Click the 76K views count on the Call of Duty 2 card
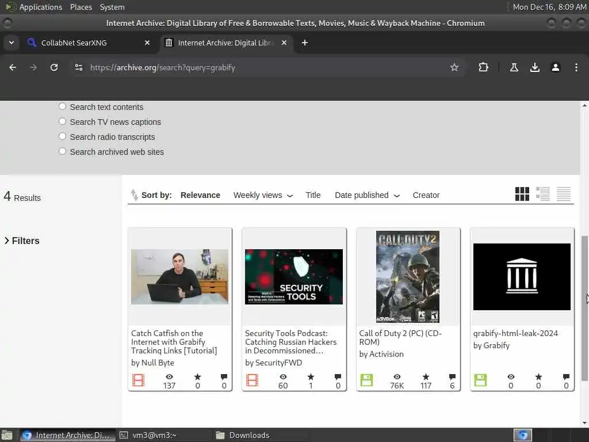589x442 pixels. pyautogui.click(x=397, y=386)
